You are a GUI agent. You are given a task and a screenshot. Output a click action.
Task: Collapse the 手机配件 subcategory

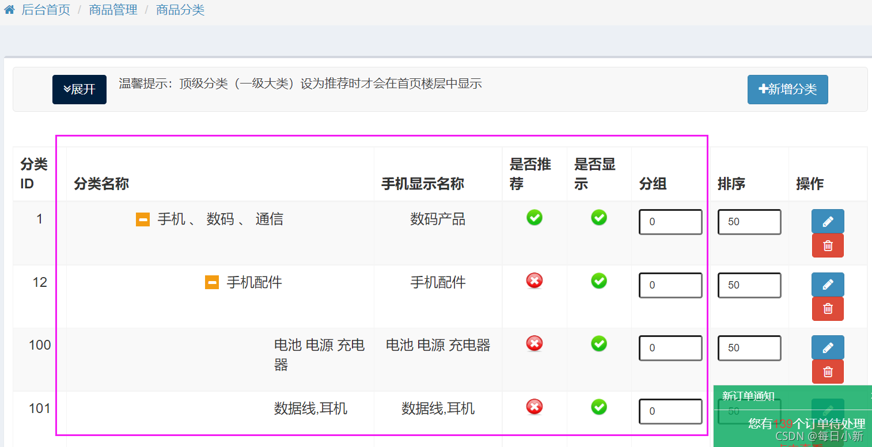212,282
